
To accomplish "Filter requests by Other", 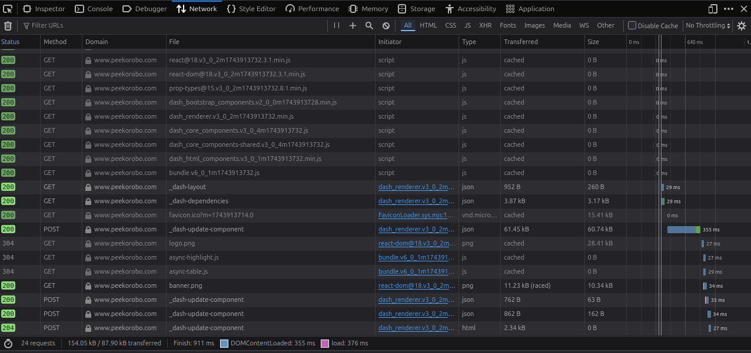I will 606,25.
